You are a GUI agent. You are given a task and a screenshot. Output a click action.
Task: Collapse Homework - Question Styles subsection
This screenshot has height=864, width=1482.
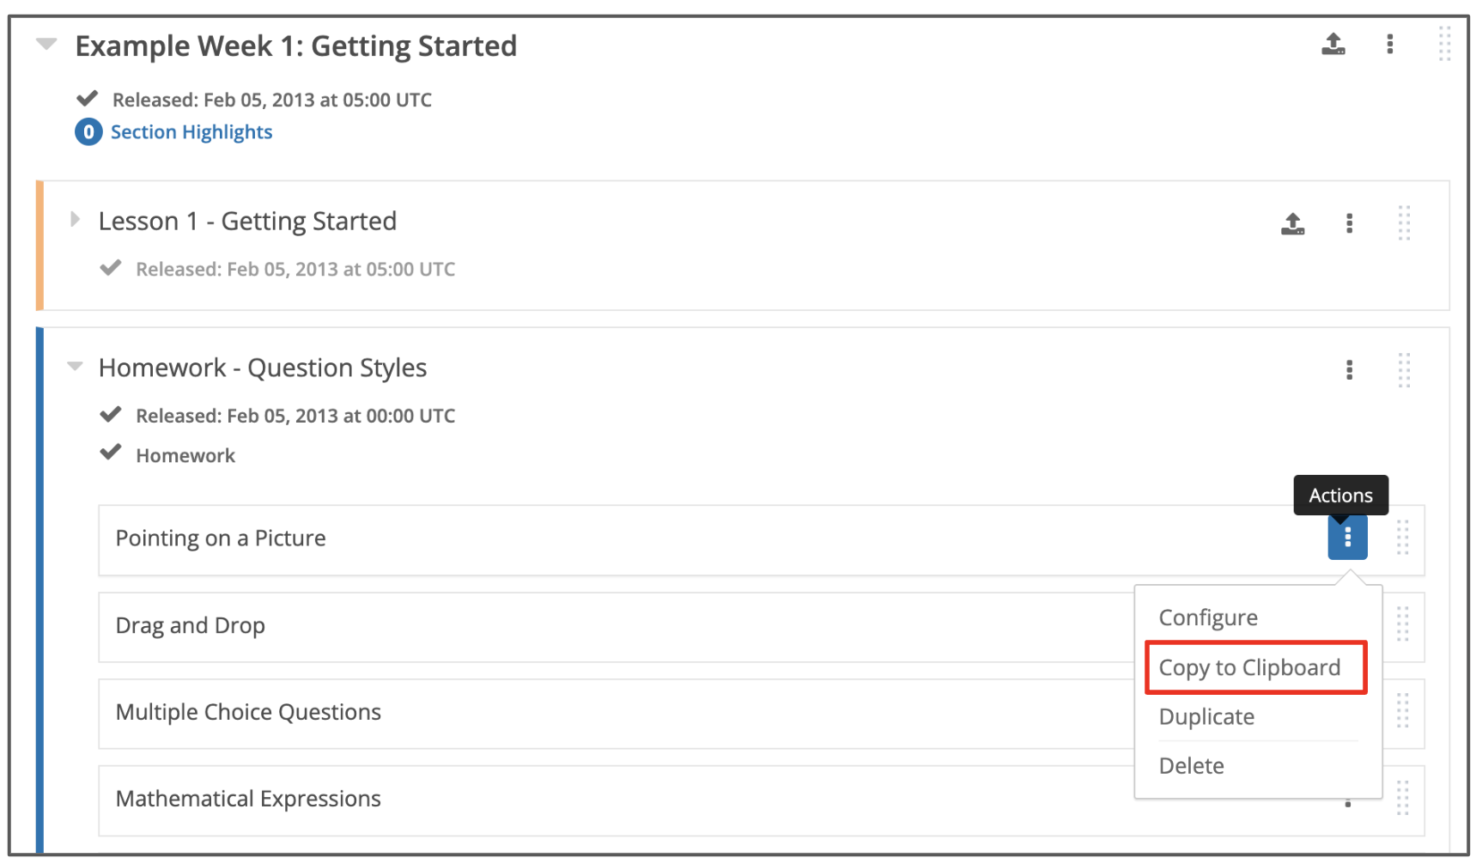click(x=76, y=367)
